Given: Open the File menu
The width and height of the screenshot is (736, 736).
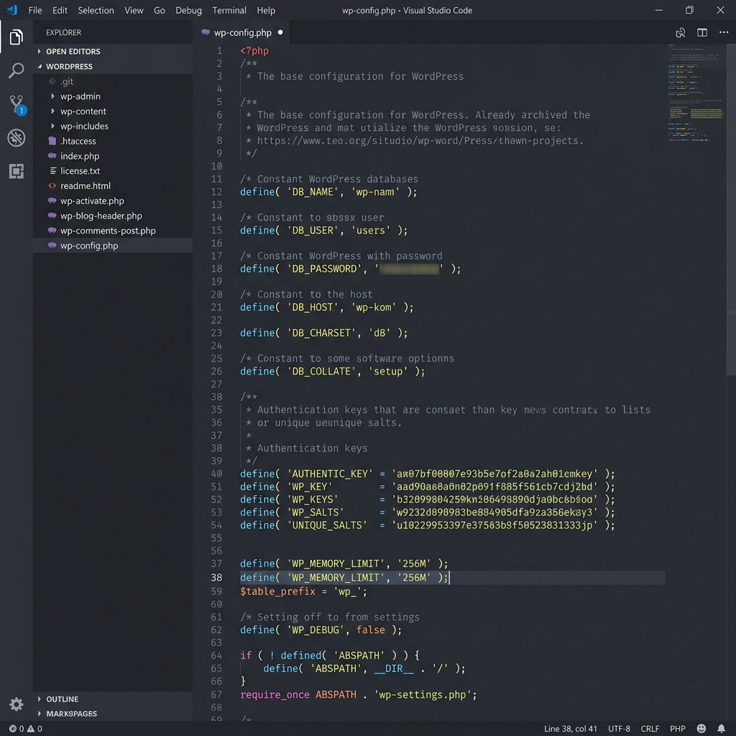Looking at the screenshot, I should (35, 10).
